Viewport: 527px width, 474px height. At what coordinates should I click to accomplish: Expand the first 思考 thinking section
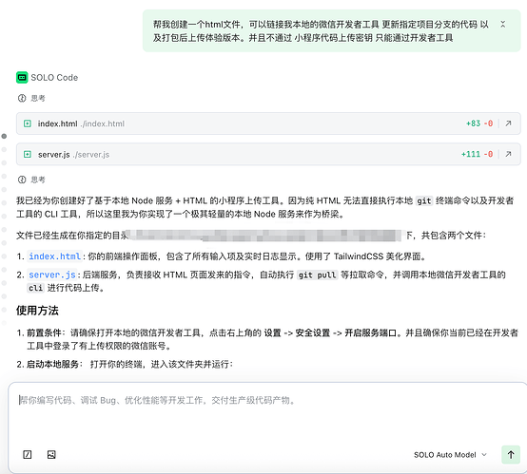tap(31, 98)
